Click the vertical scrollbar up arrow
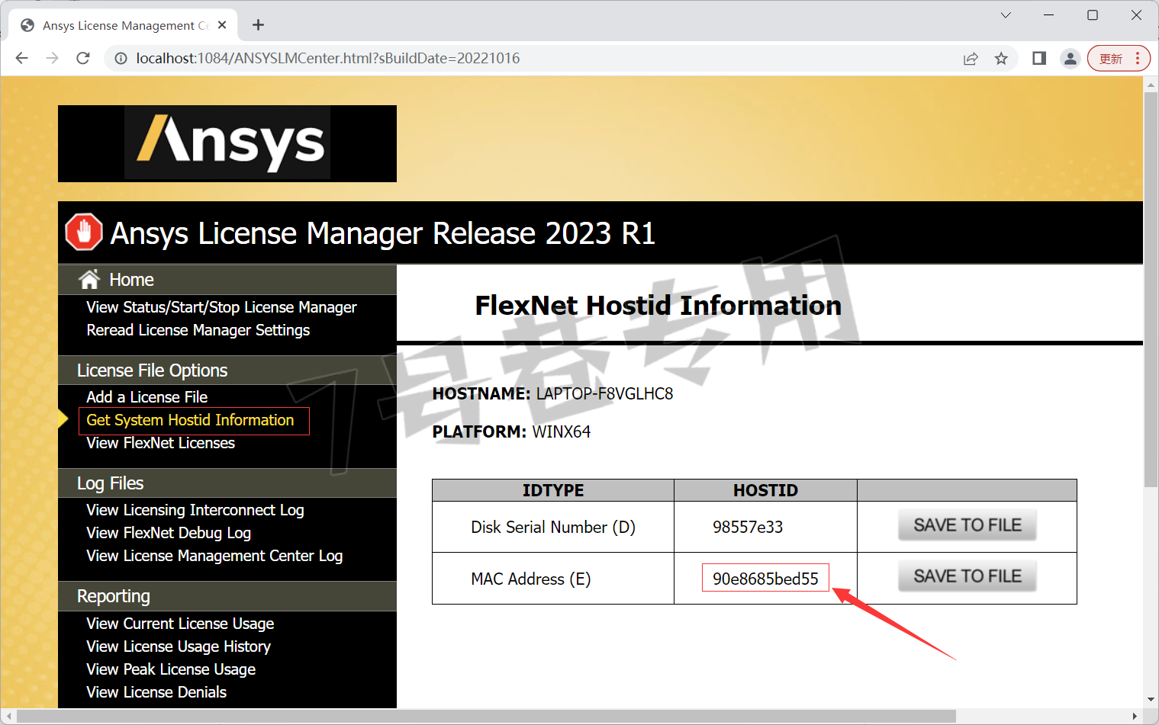The width and height of the screenshot is (1159, 725). [1151, 83]
